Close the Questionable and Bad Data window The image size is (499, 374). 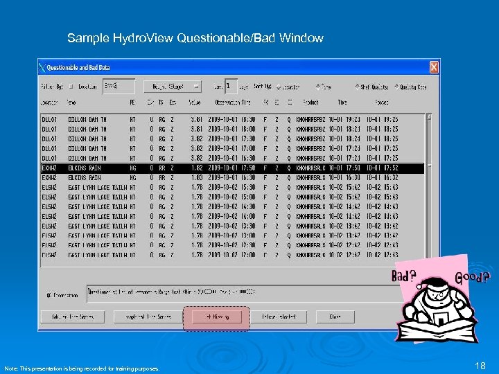(434, 67)
